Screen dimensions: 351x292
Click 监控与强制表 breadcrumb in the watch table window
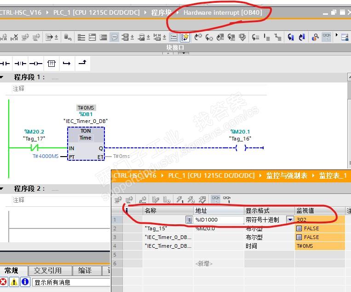coord(287,175)
